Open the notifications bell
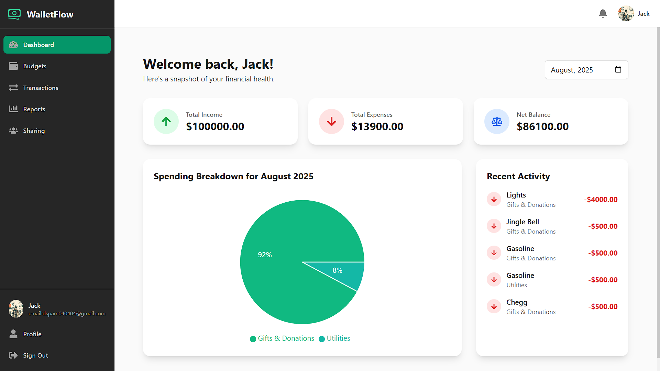This screenshot has width=660, height=371. tap(603, 13)
